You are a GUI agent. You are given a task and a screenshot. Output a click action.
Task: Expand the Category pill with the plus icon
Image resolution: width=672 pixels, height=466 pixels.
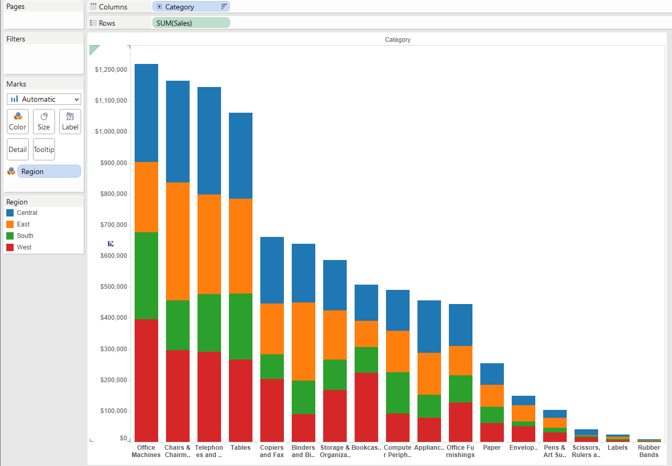159,7
